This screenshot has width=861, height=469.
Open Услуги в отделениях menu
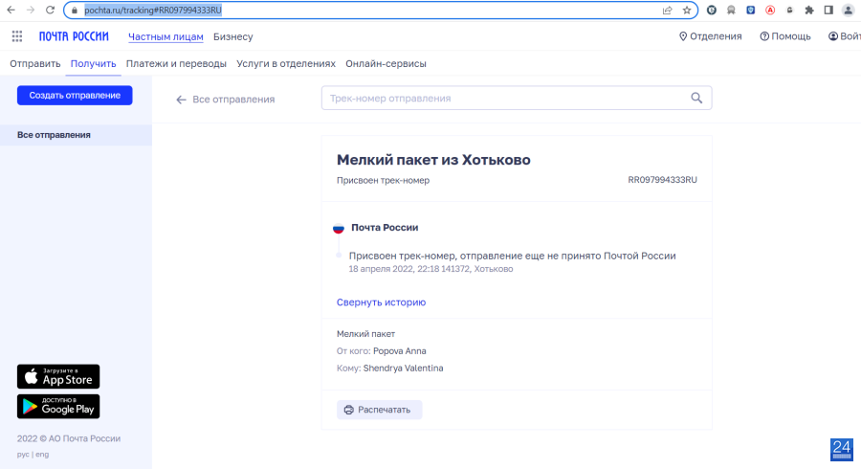click(x=286, y=64)
